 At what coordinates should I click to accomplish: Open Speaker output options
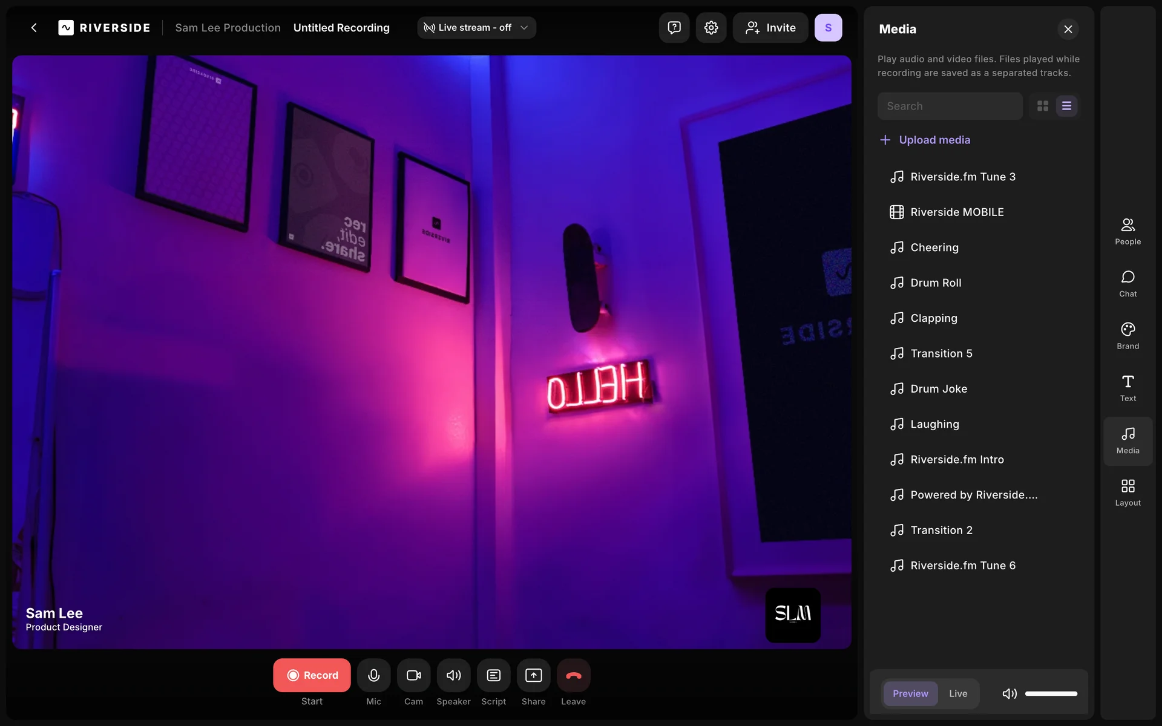(x=453, y=675)
